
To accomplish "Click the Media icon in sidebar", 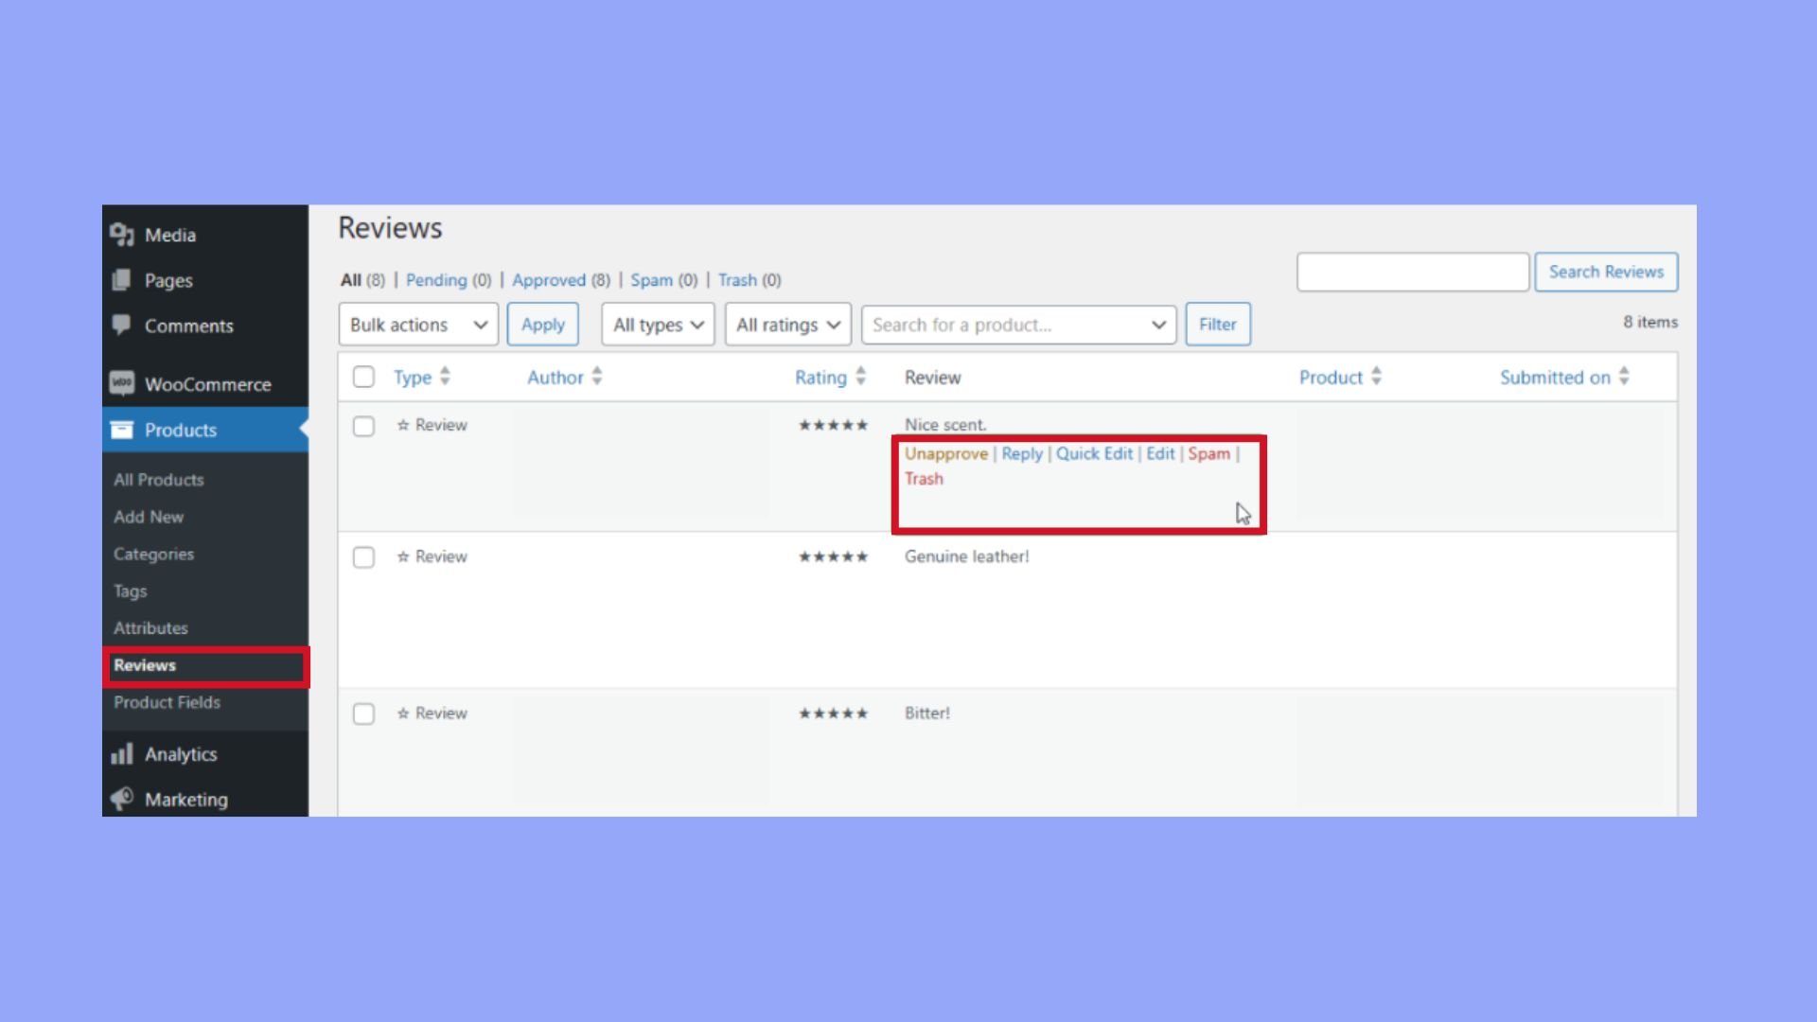I will point(121,235).
